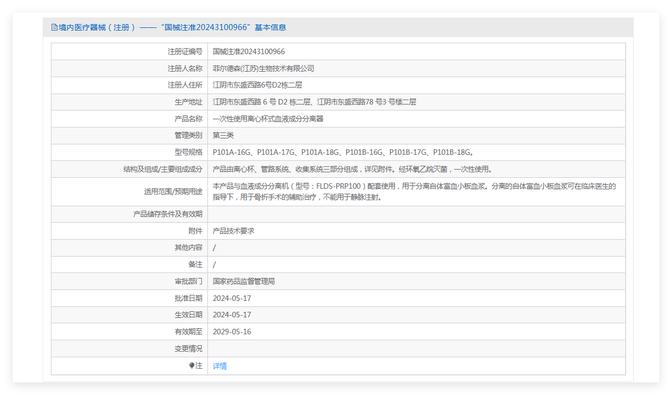Click the 批准日期 value 2024-05-17
This screenshot has height=395, width=672.
pos(232,298)
